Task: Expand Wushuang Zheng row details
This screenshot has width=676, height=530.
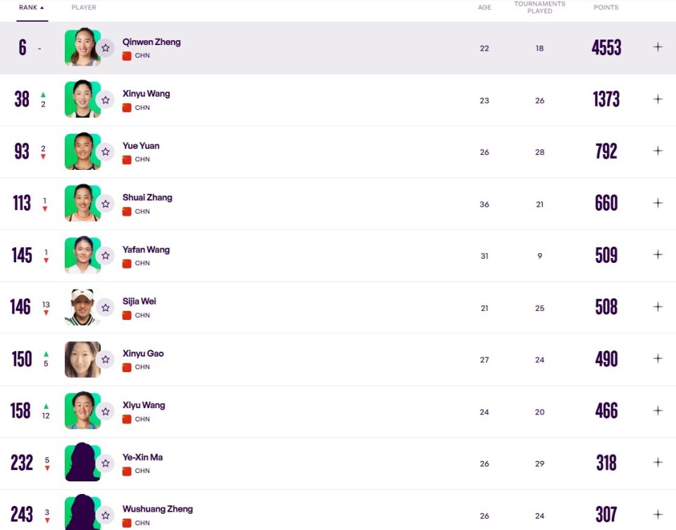Action: click(x=658, y=514)
